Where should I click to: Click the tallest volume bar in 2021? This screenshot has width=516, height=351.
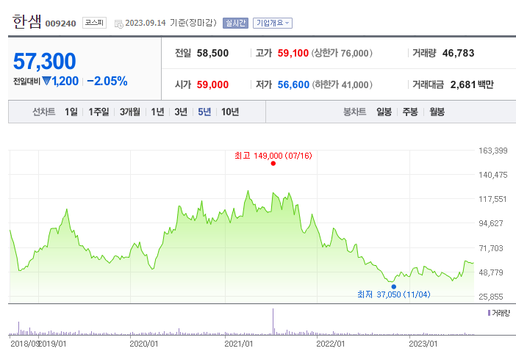[x=273, y=322]
